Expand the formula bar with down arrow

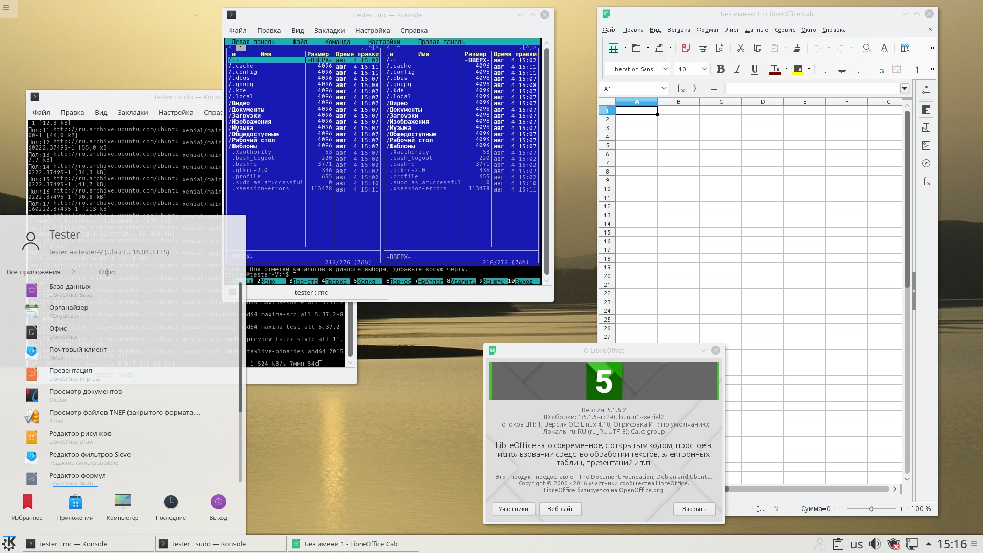click(x=904, y=89)
